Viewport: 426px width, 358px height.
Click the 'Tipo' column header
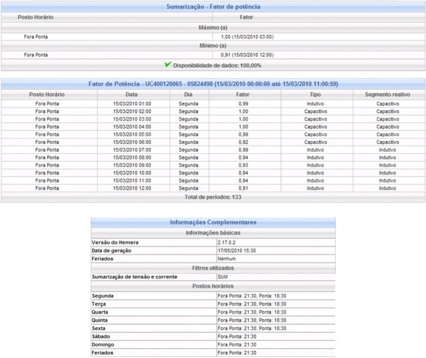point(315,94)
